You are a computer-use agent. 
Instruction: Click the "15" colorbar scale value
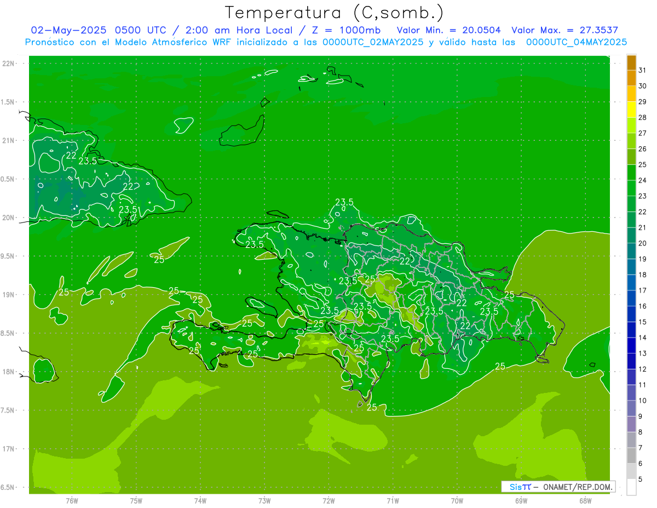pos(642,322)
